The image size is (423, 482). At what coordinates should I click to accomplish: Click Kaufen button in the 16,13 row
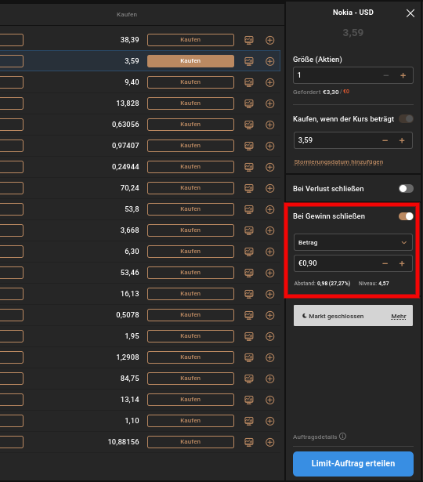tap(190, 294)
